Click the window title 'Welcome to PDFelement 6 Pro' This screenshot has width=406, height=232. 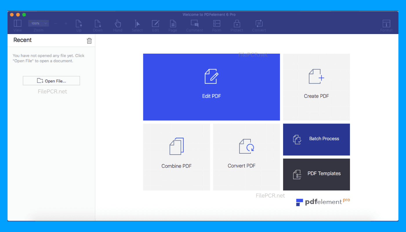click(209, 14)
